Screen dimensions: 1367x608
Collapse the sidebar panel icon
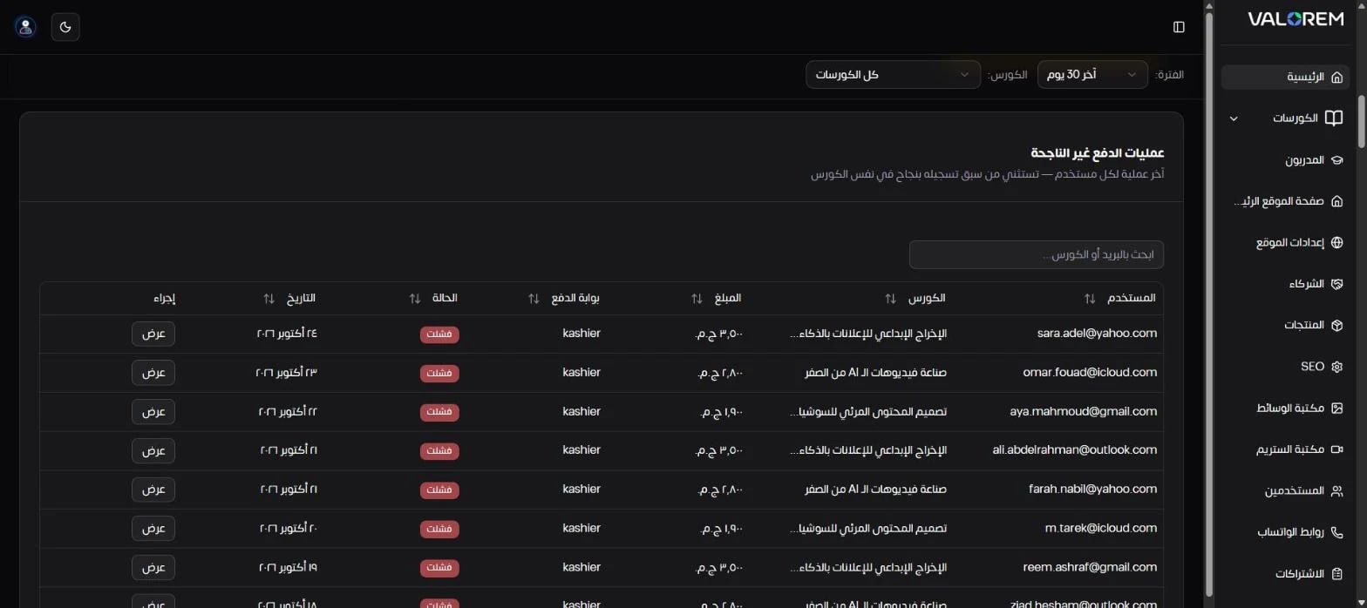tap(1179, 27)
